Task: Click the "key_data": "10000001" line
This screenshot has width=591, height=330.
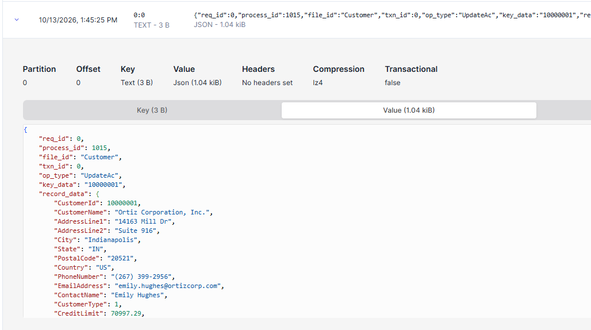Action: [82, 185]
